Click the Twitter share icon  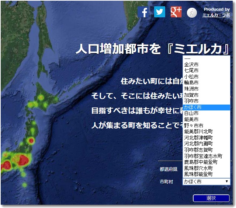160,12
